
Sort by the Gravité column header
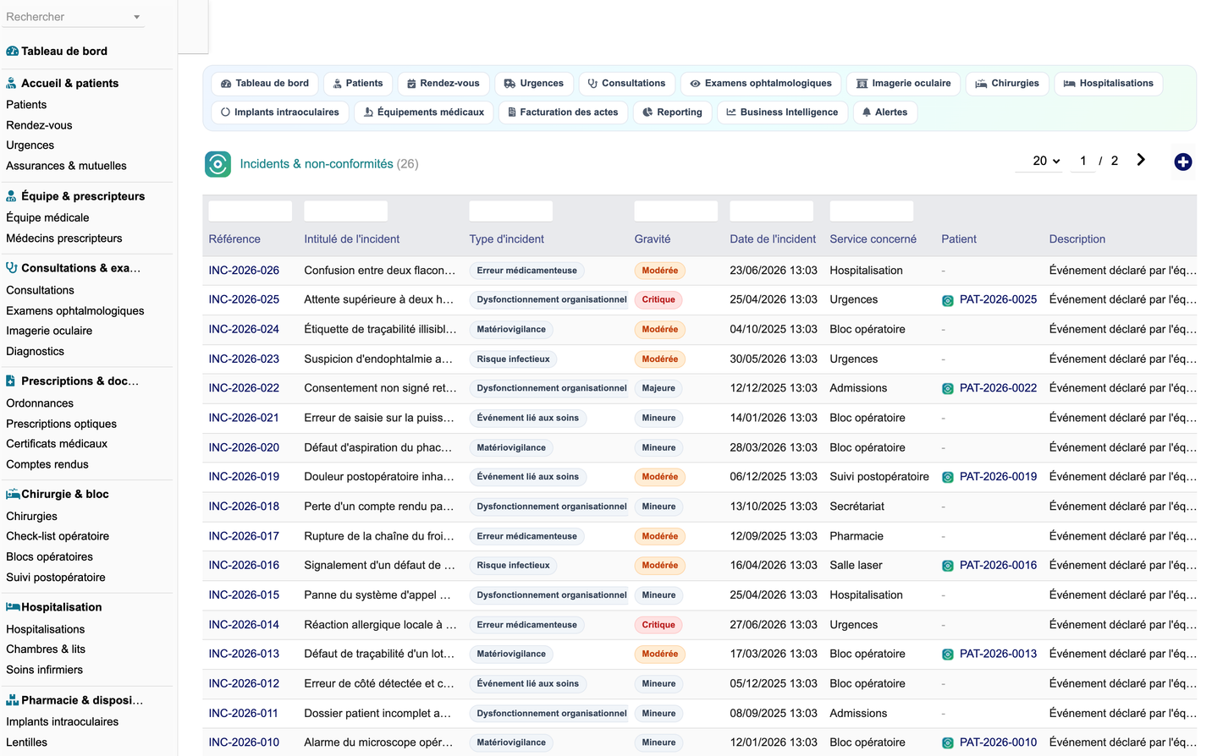(653, 239)
